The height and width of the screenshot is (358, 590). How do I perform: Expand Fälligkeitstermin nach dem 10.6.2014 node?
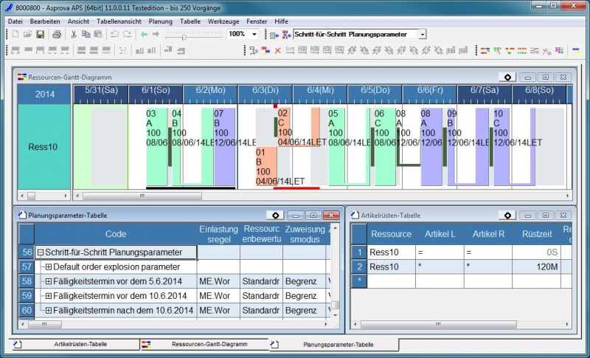tap(49, 311)
